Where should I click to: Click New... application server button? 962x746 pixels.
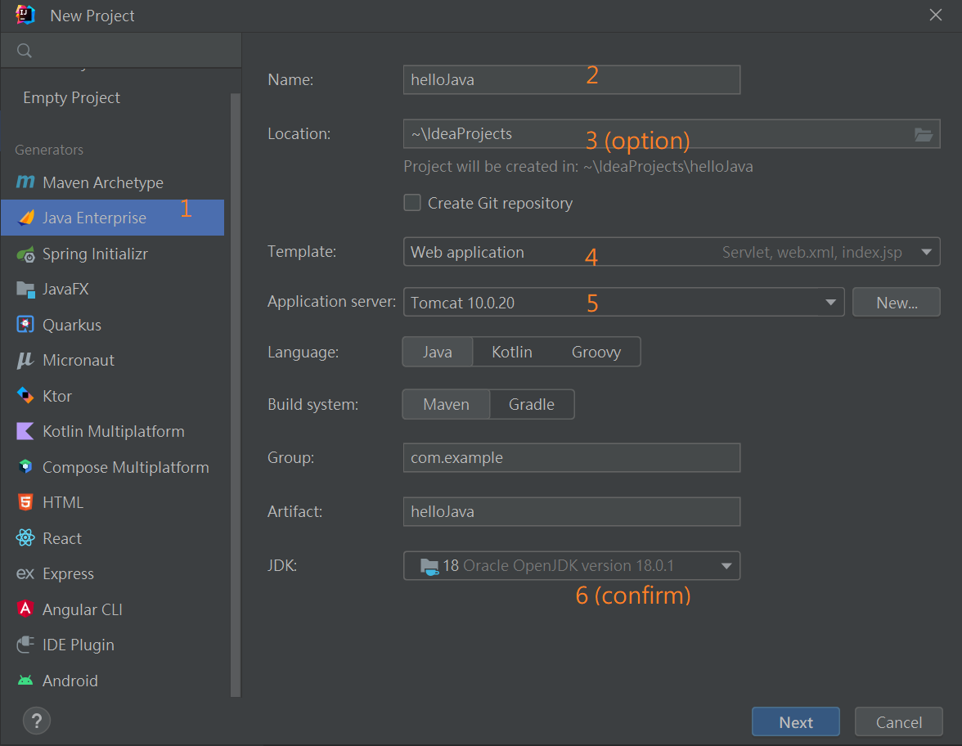pyautogui.click(x=896, y=302)
